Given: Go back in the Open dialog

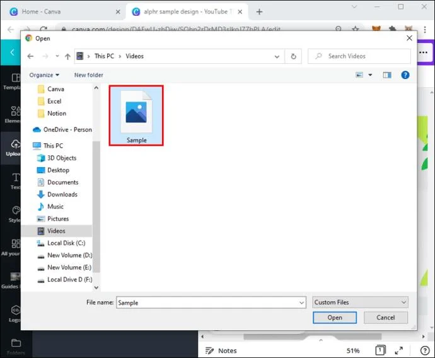Looking at the screenshot, I should click(30, 56).
